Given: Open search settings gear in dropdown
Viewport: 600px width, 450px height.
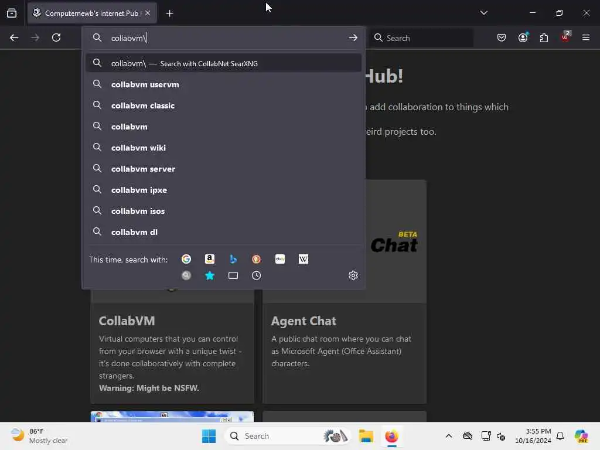Looking at the screenshot, I should (x=353, y=275).
